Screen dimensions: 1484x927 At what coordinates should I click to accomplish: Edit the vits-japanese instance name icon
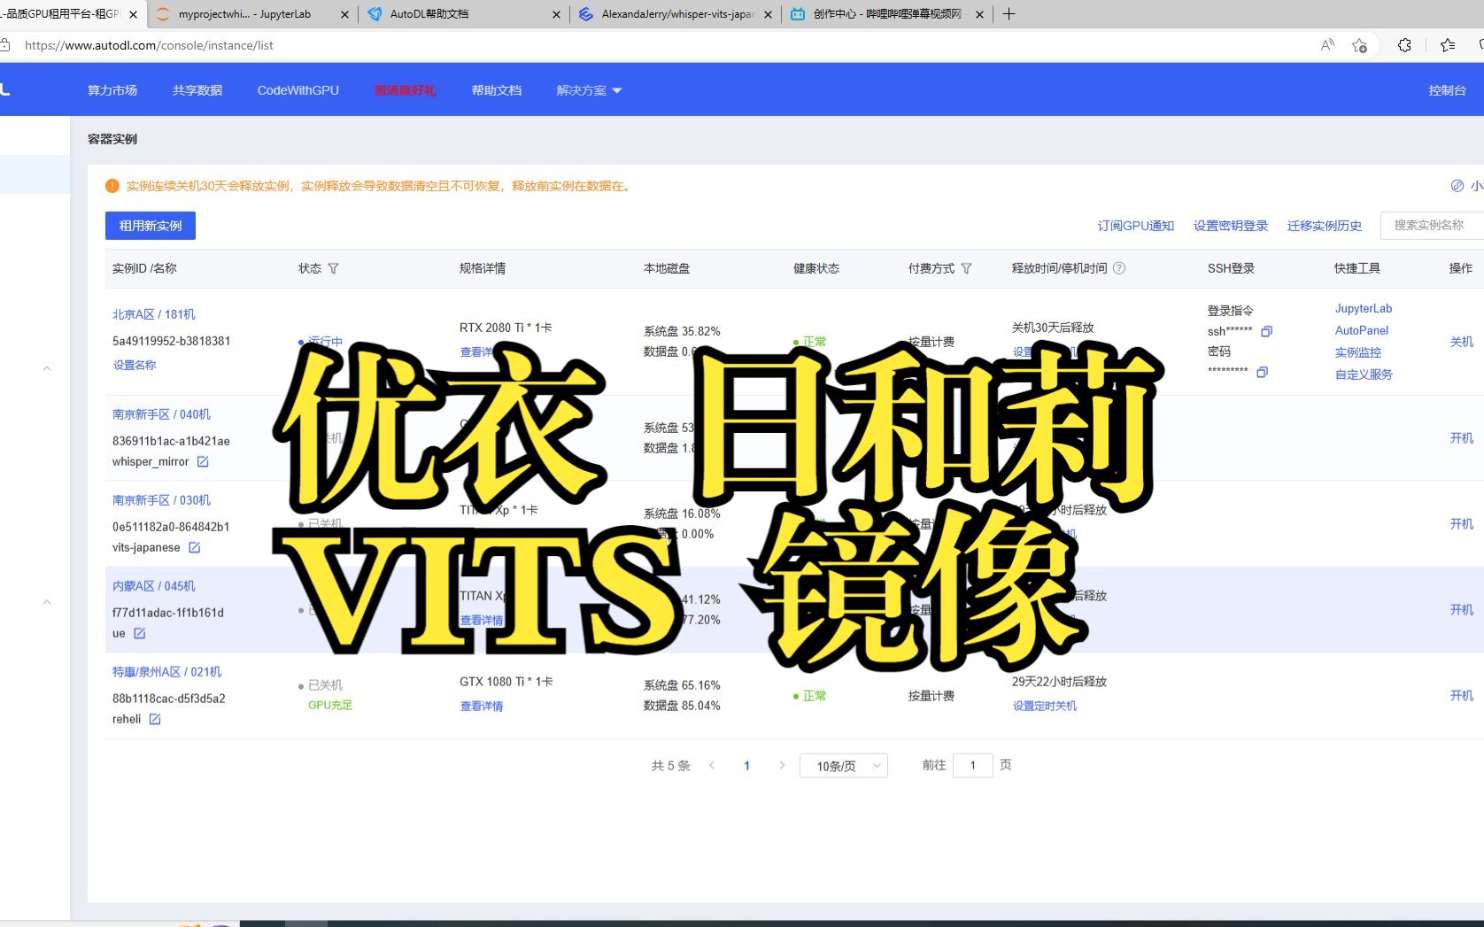pos(194,547)
